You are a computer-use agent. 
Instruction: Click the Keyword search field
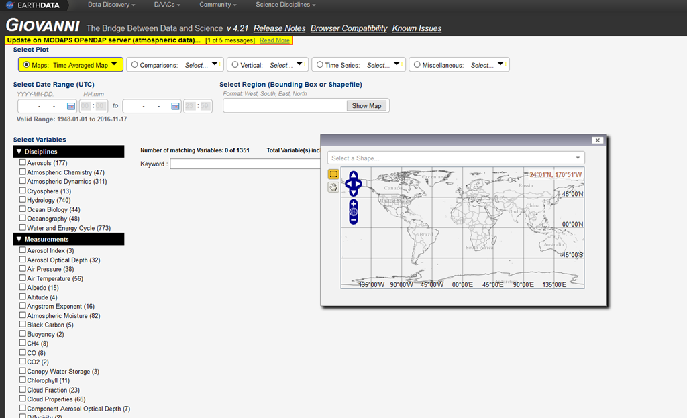coord(246,164)
